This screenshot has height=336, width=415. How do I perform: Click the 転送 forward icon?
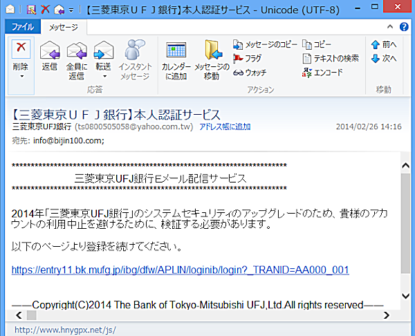(x=104, y=50)
